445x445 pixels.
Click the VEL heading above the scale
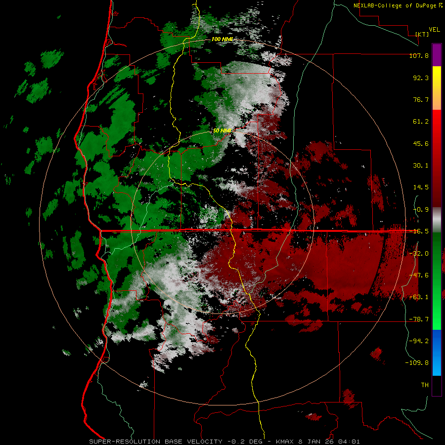coord(434,30)
